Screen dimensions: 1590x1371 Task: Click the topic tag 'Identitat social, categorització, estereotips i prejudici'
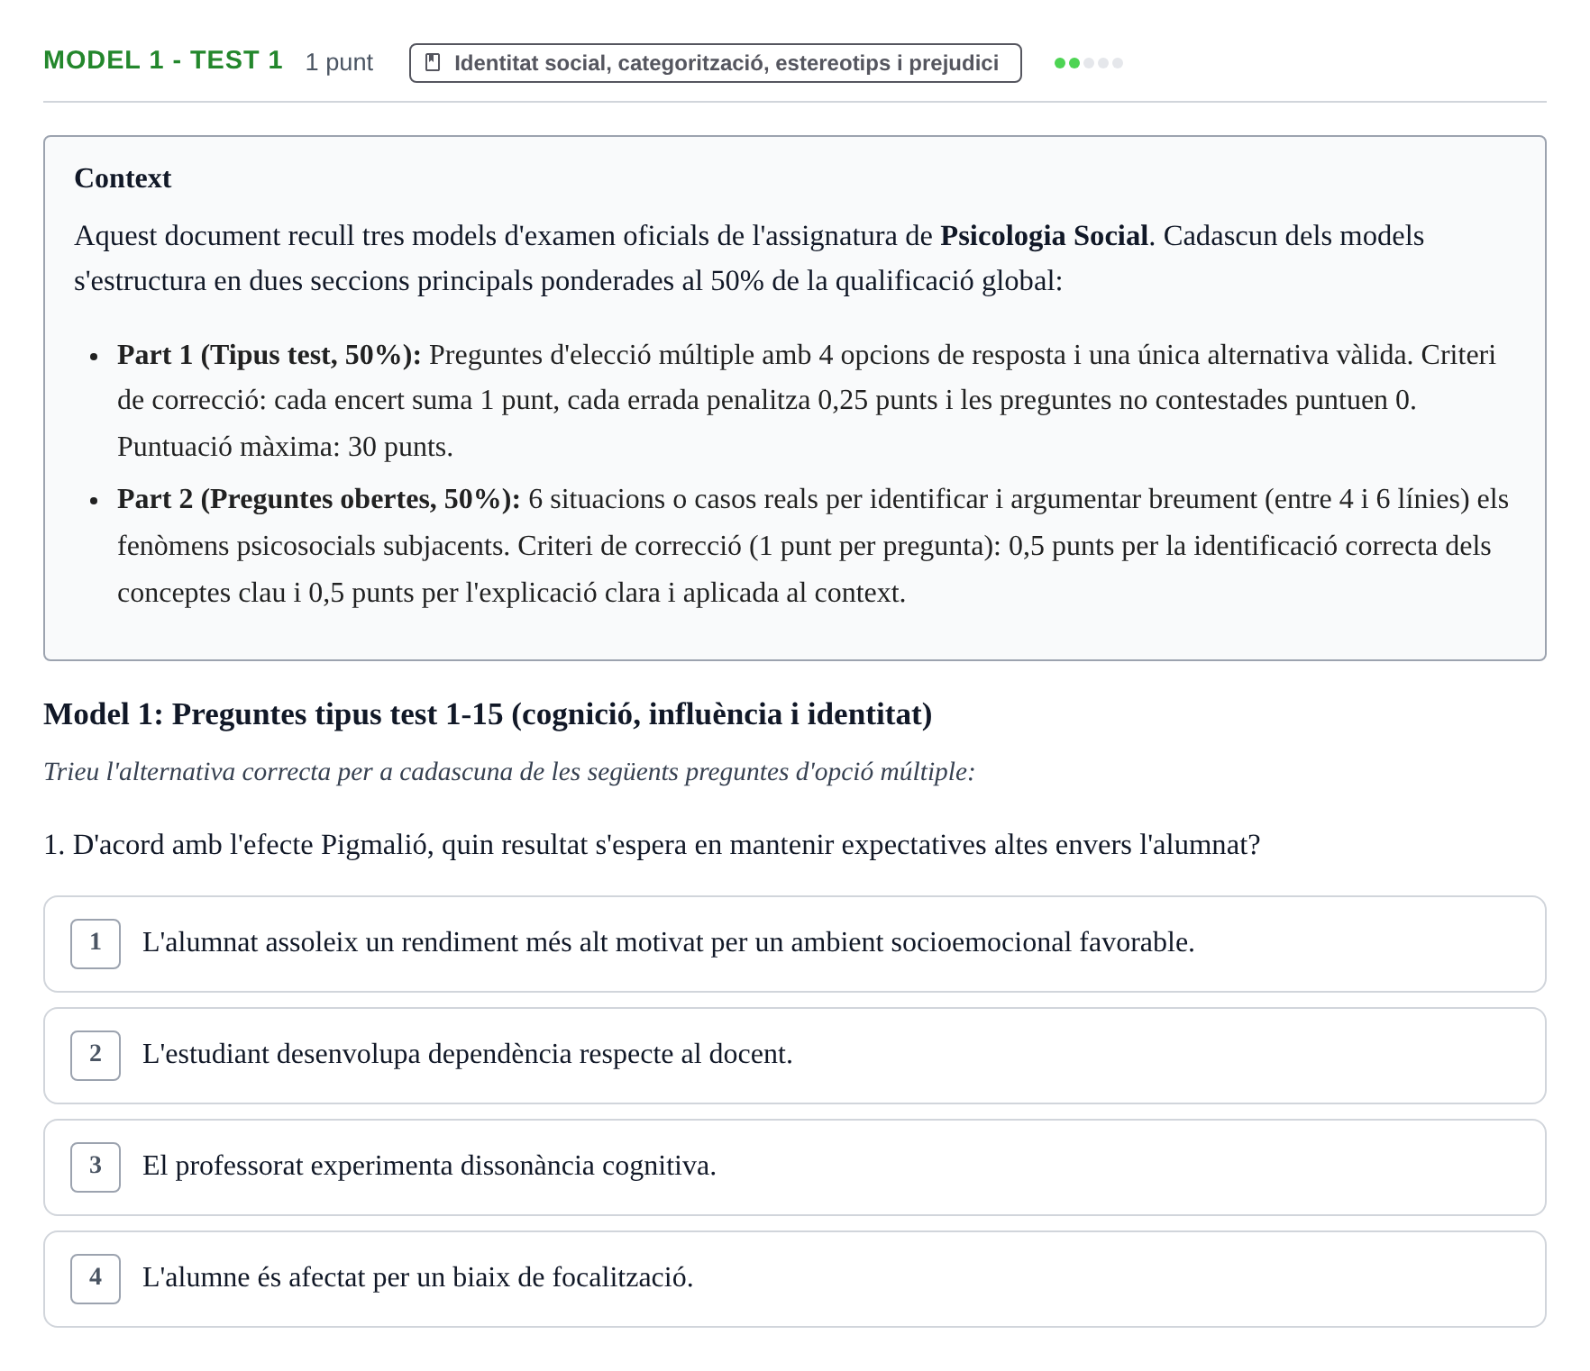coord(715,63)
